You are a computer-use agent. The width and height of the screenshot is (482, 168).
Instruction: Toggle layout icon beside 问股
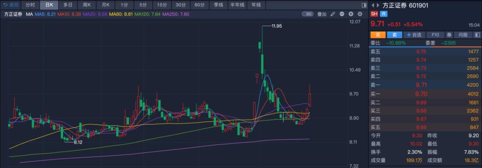click(x=478, y=35)
